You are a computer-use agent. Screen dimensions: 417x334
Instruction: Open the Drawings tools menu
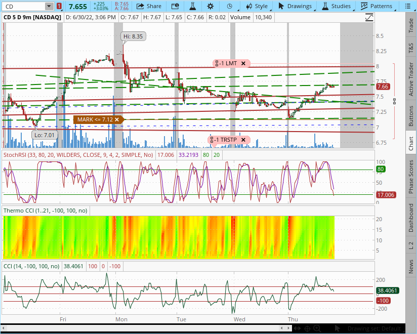pos(295,6)
